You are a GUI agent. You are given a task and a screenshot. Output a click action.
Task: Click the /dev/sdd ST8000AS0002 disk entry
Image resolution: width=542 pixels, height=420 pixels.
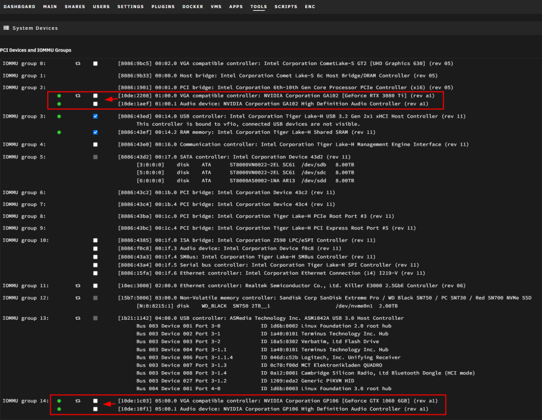click(x=245, y=181)
